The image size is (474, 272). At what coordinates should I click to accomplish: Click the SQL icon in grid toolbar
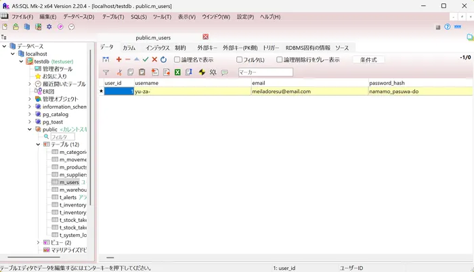click(213, 72)
